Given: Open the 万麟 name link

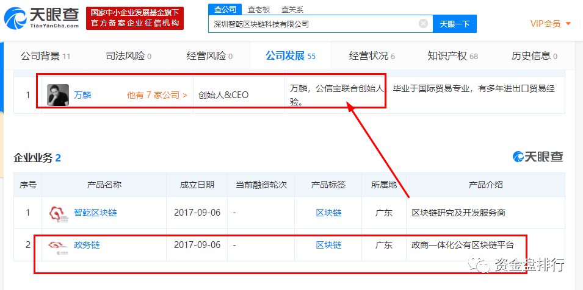Looking at the screenshot, I should coord(82,95).
